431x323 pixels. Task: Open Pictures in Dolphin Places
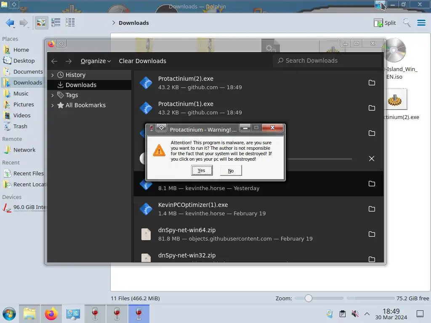[x=23, y=105]
